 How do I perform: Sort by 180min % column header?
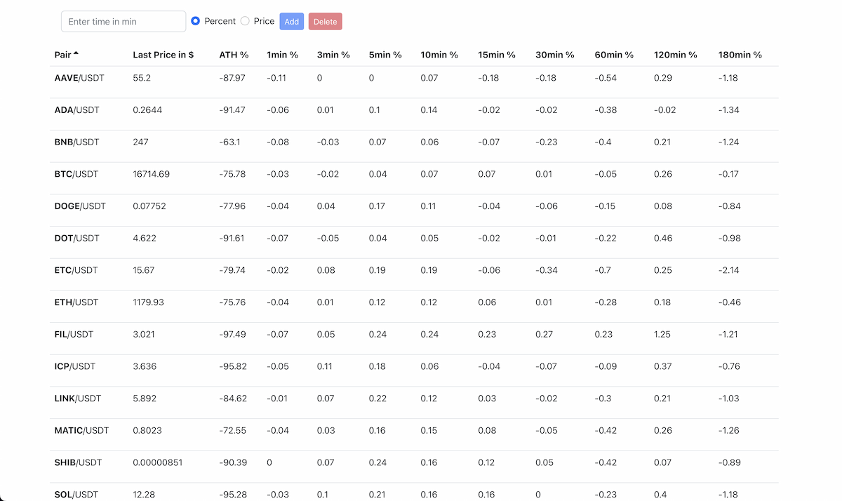(x=740, y=55)
